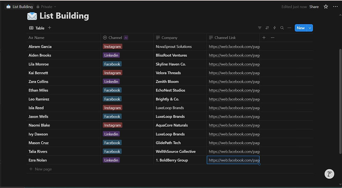The image size is (342, 188).
Task: Open Aiden Brooks' Linkedin channel tag
Action: click(111, 55)
